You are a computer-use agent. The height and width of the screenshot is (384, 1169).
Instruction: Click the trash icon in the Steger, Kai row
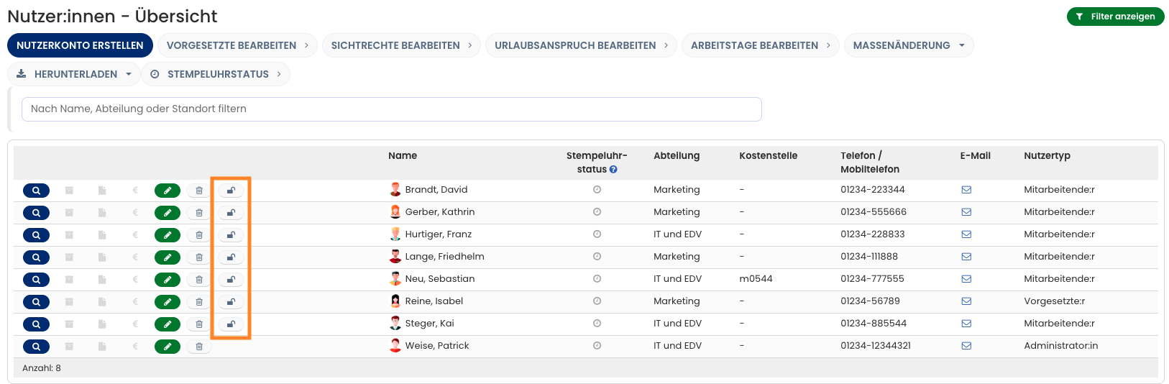click(x=199, y=324)
